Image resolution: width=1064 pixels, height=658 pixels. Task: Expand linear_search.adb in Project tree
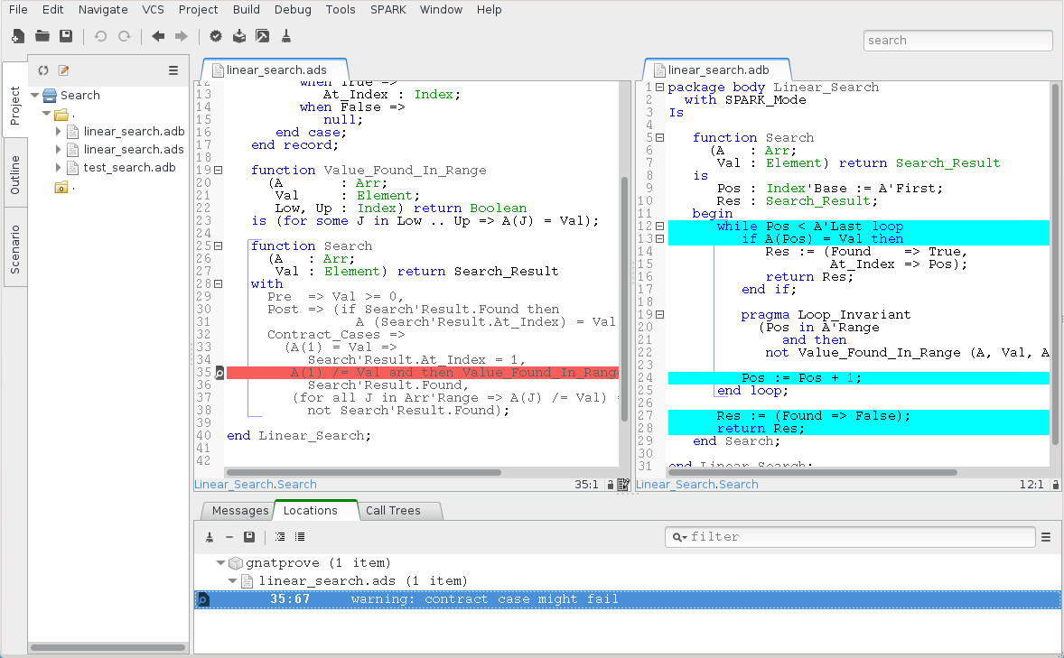58,132
